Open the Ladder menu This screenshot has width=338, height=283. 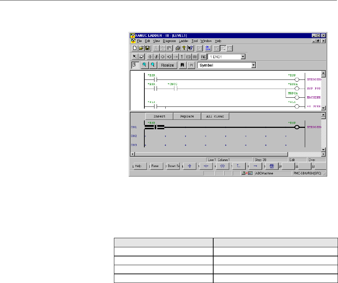click(184, 41)
